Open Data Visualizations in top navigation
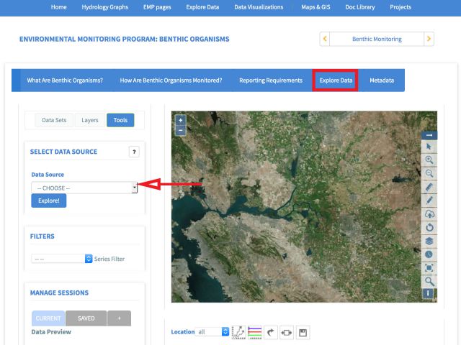This screenshot has width=461, height=345. (259, 7)
